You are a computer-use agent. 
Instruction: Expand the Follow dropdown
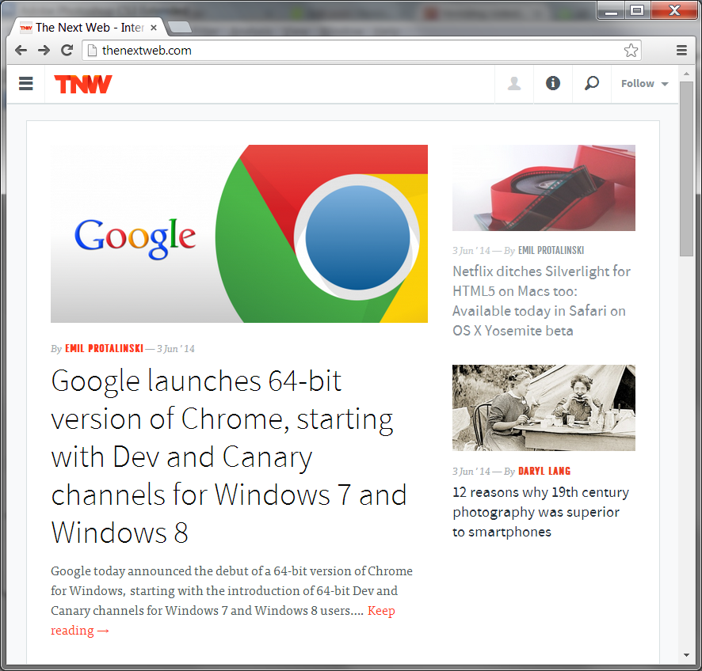[644, 84]
